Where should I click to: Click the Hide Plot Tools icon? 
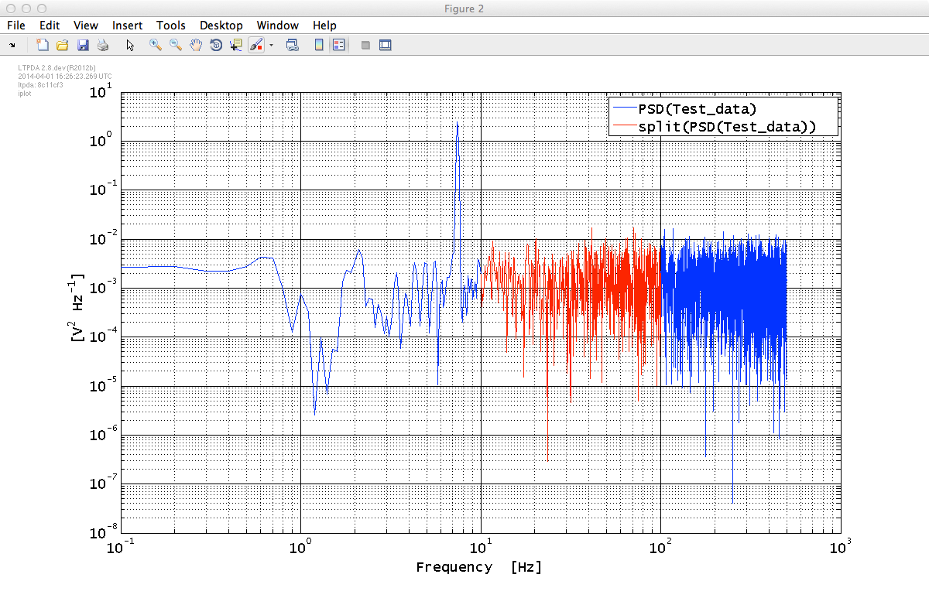coord(365,46)
